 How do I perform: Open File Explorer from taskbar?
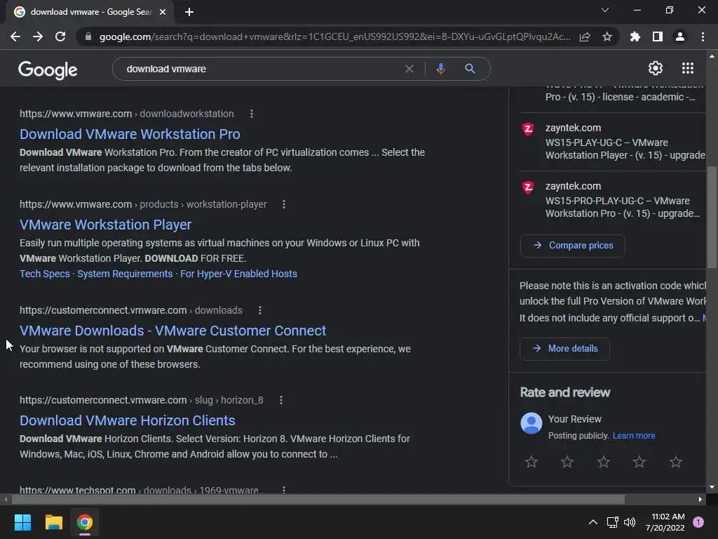point(53,522)
